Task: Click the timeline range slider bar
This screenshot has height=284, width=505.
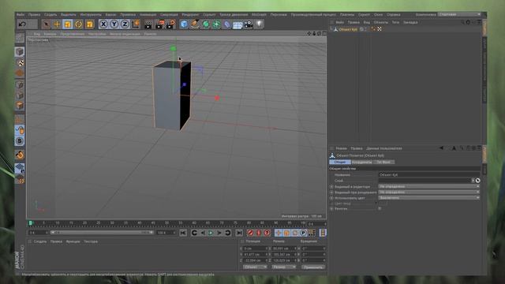Action: [102, 233]
